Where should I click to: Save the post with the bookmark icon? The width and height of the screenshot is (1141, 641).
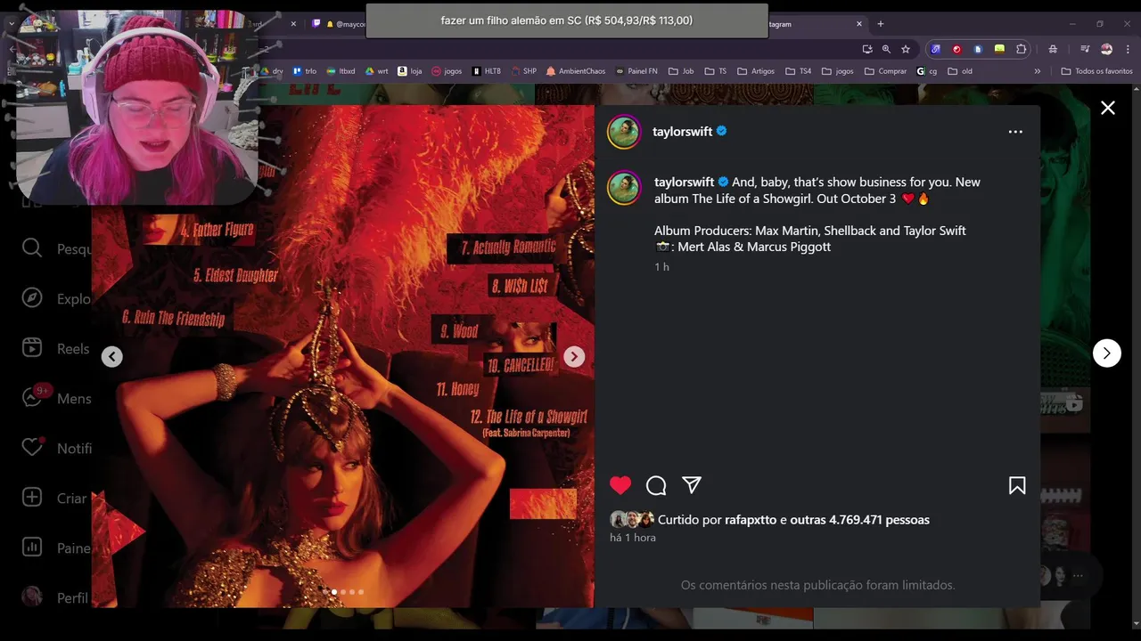click(1017, 485)
